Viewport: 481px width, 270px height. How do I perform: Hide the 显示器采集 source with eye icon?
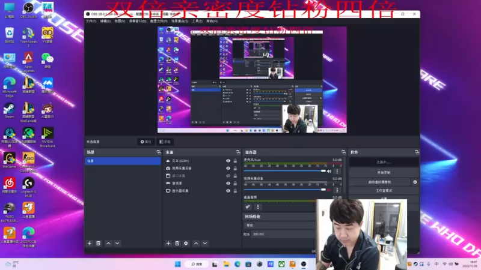228,191
